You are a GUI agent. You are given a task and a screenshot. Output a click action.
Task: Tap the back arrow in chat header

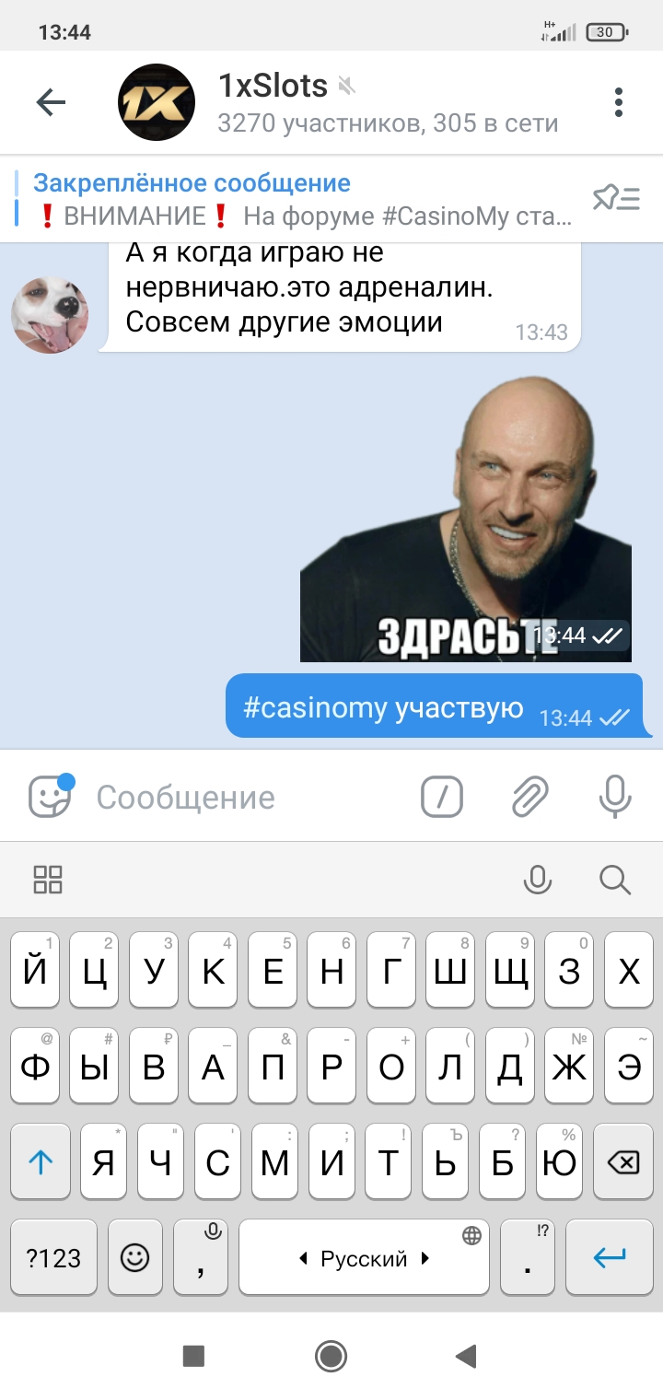(51, 102)
